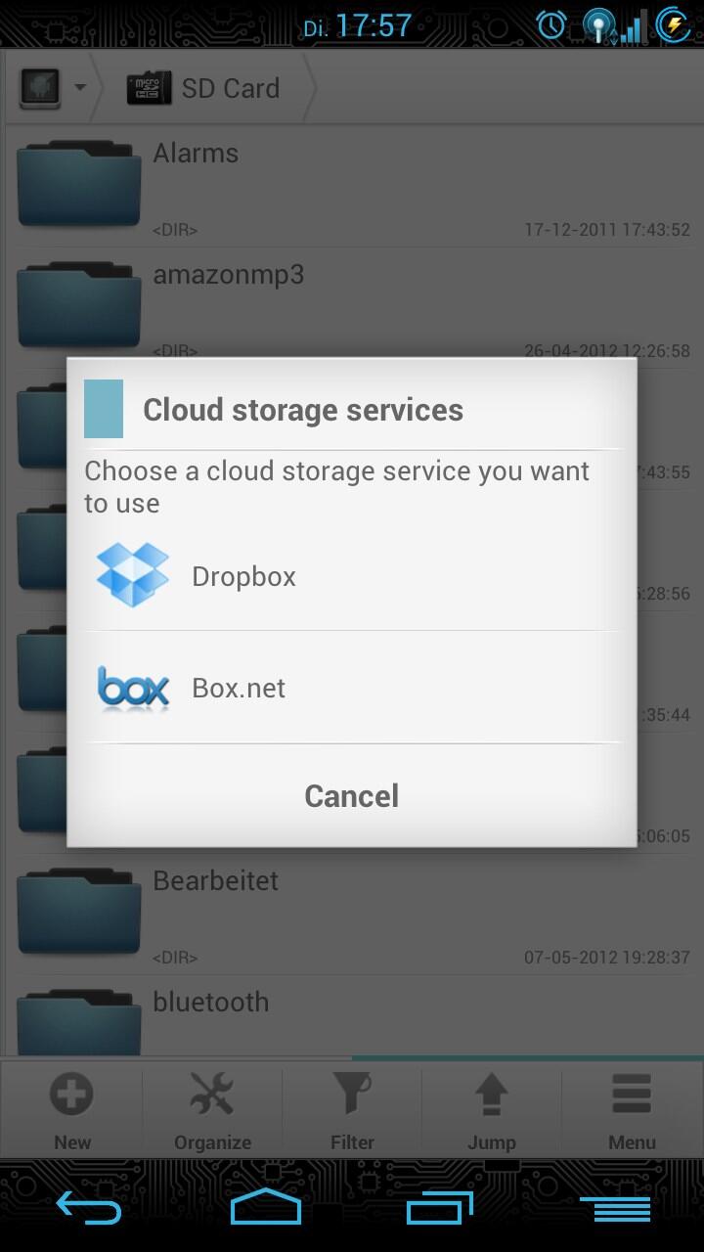Expand the dropdown arrow beside device icon
704x1252 pixels.
pyautogui.click(x=80, y=88)
